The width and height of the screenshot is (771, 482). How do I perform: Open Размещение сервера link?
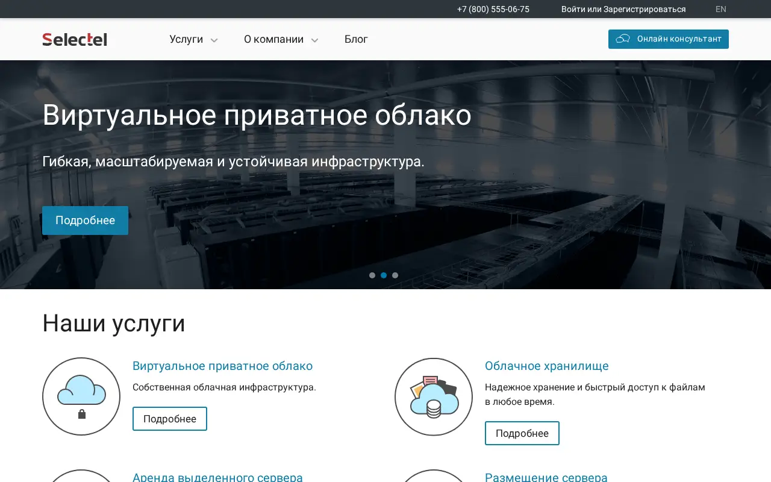point(546,477)
